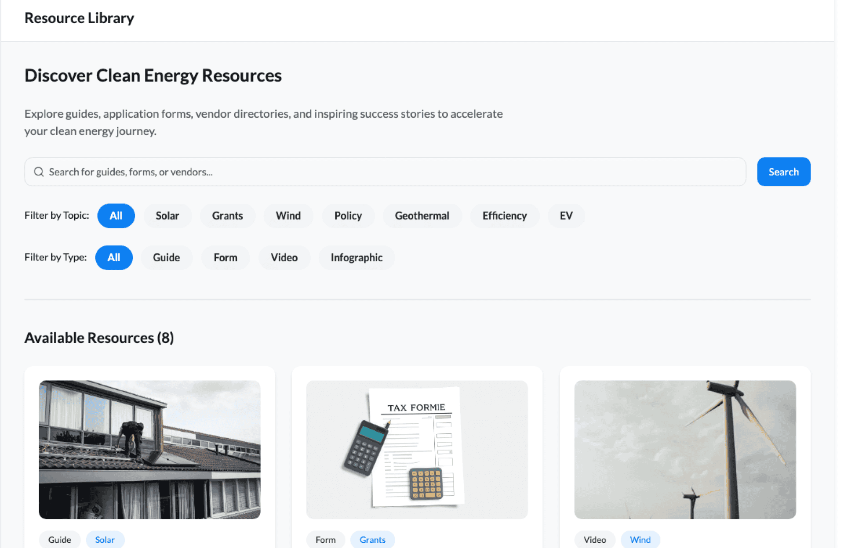
Task: Pick the EV topic filter
Action: [566, 216]
